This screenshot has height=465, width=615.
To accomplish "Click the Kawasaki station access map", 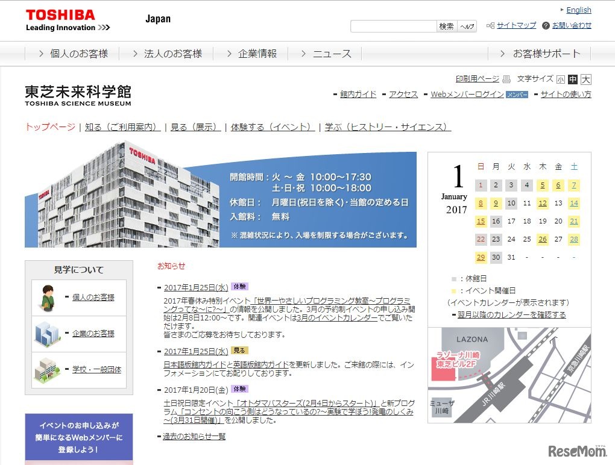I will (509, 375).
